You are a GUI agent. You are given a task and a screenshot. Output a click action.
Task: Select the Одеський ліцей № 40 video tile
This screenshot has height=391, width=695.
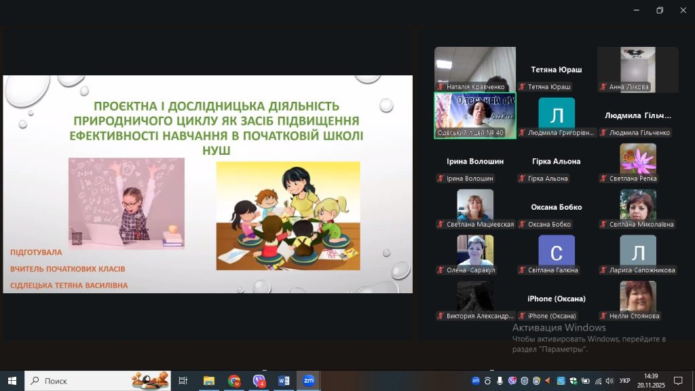click(474, 115)
